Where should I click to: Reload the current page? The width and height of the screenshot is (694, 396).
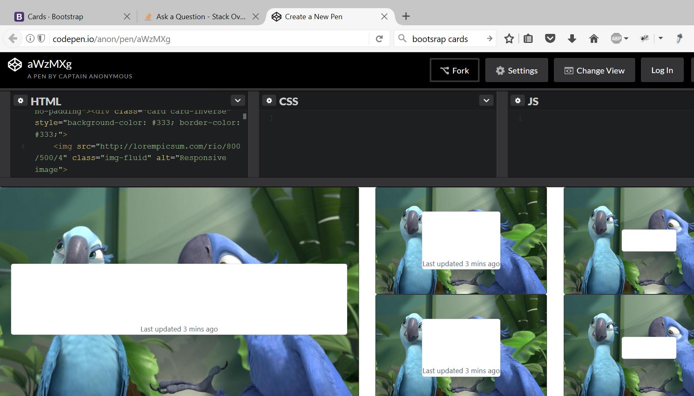pos(379,39)
